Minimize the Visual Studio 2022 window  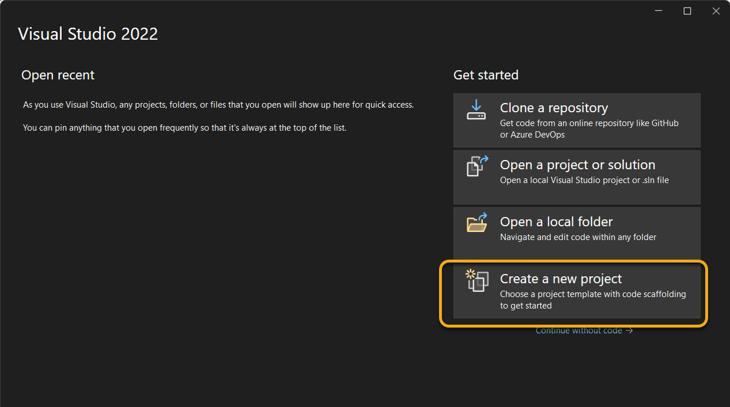coord(659,11)
